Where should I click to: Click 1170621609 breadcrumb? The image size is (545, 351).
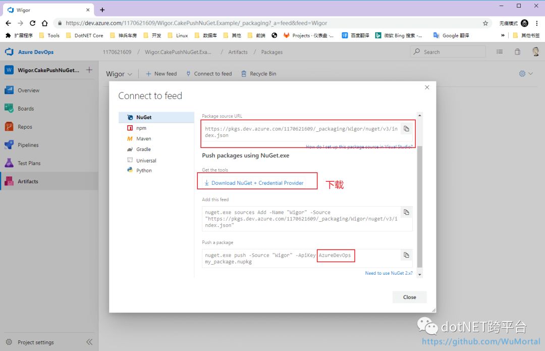117,52
